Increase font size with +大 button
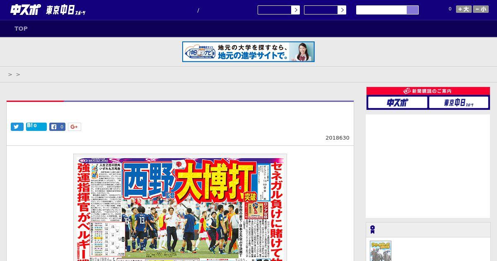497x261 pixels. tap(464, 9)
